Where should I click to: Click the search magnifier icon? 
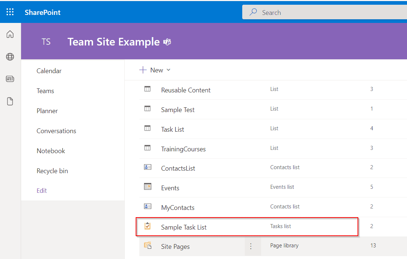[253, 12]
